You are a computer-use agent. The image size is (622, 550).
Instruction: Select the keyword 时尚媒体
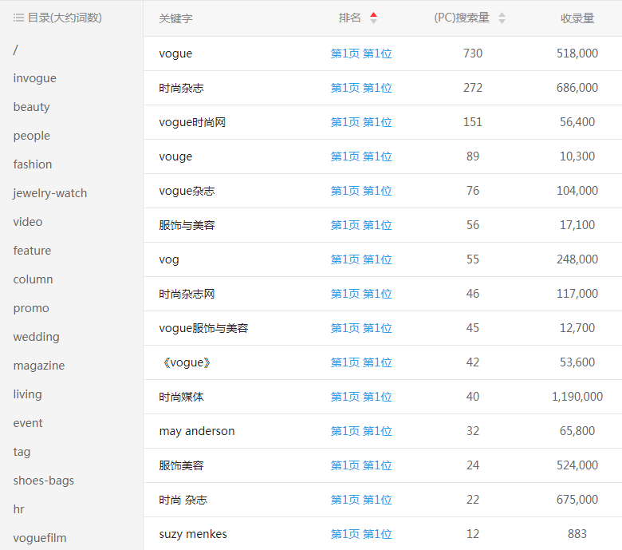(x=181, y=397)
